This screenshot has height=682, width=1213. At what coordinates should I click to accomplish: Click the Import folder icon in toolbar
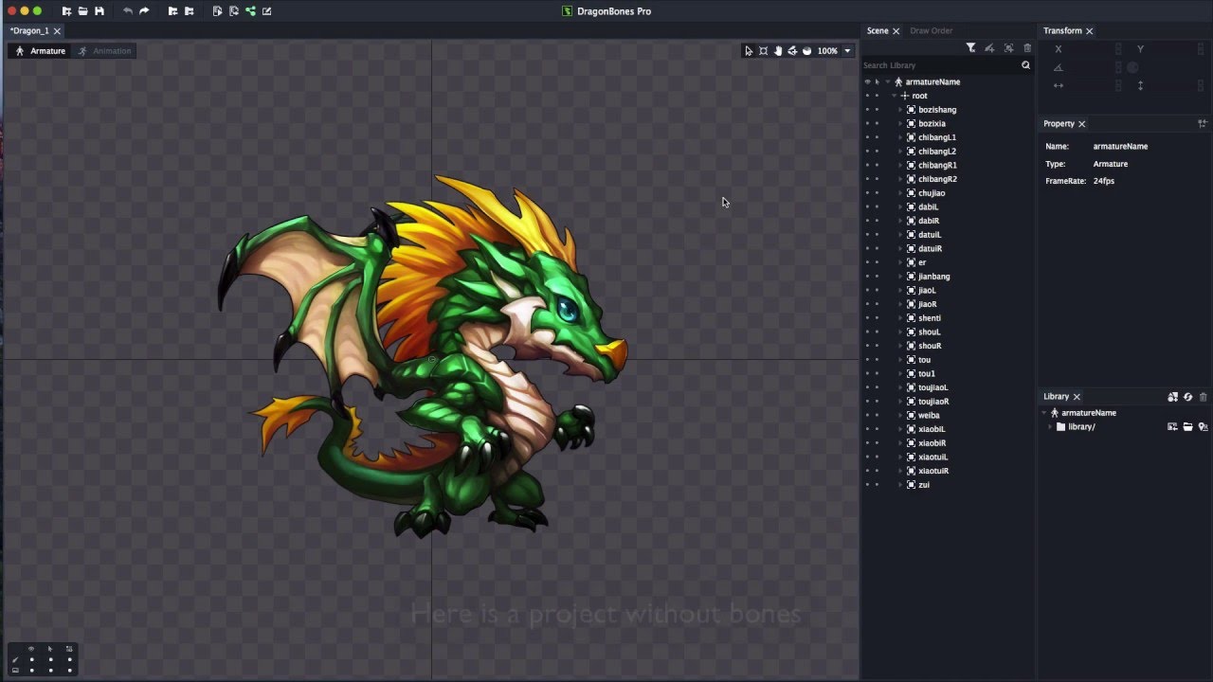tap(172, 11)
